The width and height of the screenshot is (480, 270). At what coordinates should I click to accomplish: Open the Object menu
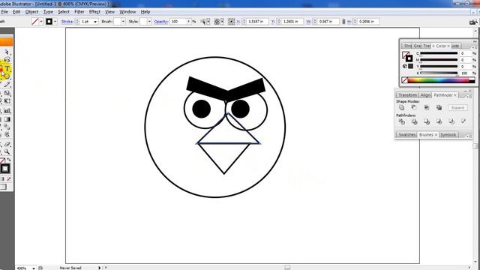tap(31, 12)
